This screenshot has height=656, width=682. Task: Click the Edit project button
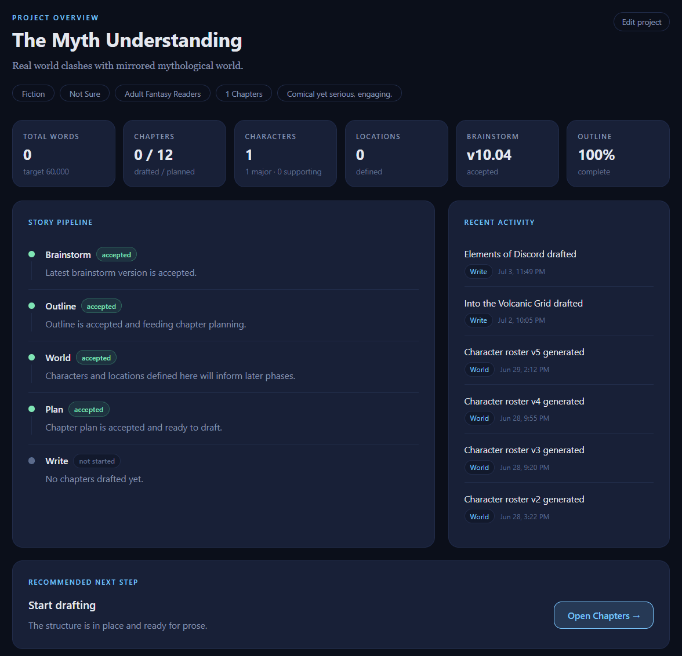tap(641, 22)
